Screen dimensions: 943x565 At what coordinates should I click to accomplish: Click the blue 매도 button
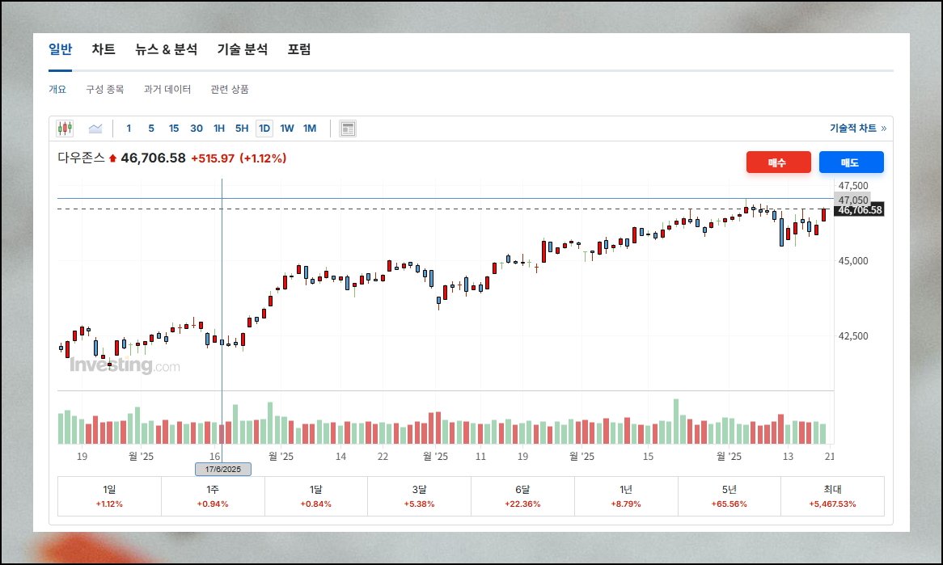pyautogui.click(x=851, y=162)
